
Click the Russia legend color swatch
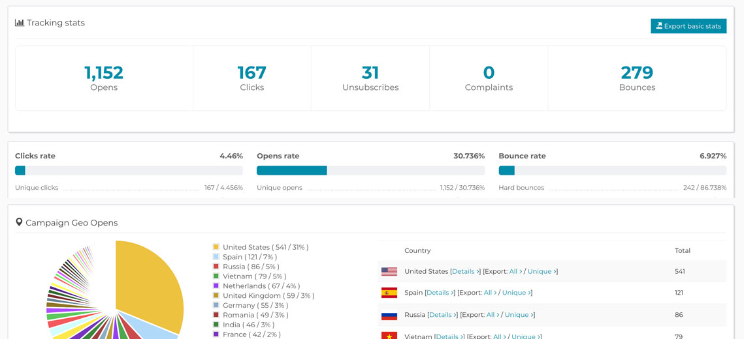coord(216,266)
